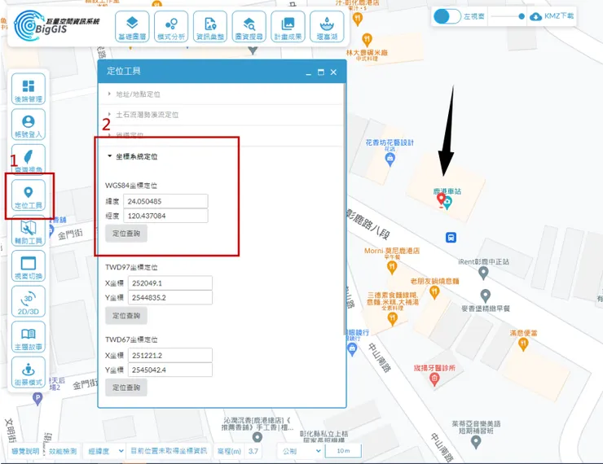Open the 輔助工具 auxiliary tools icon
The width and height of the screenshot is (603, 464).
click(29, 230)
